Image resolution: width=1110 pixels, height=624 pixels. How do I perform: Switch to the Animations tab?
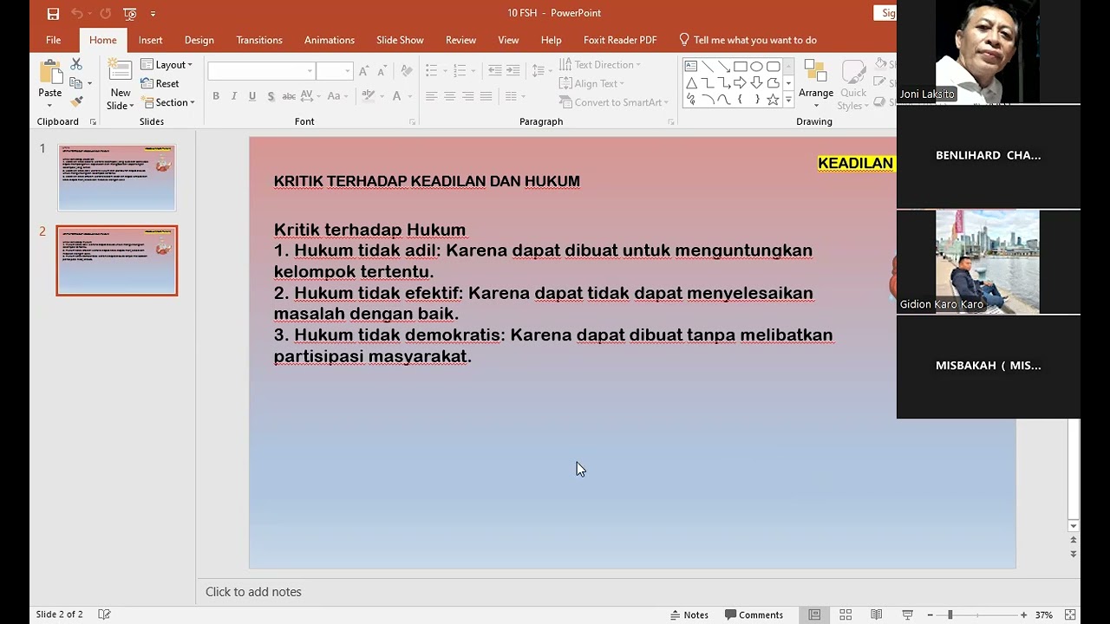pyautogui.click(x=329, y=40)
